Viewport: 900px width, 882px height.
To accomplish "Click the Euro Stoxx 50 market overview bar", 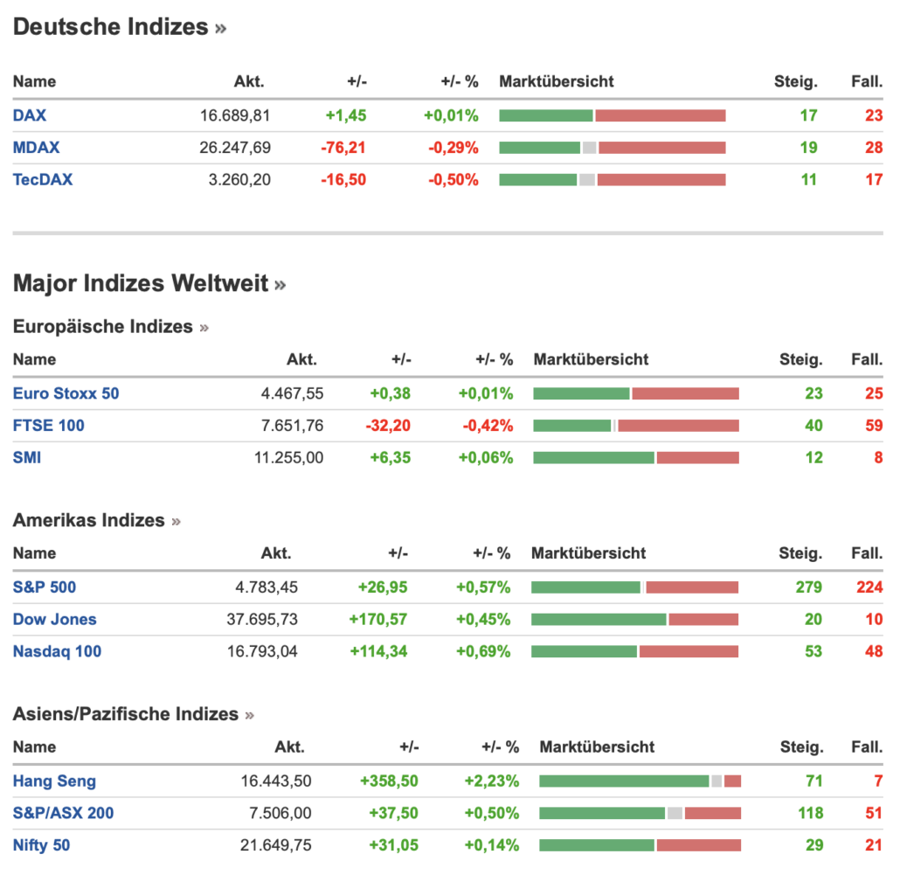I will 636,394.
